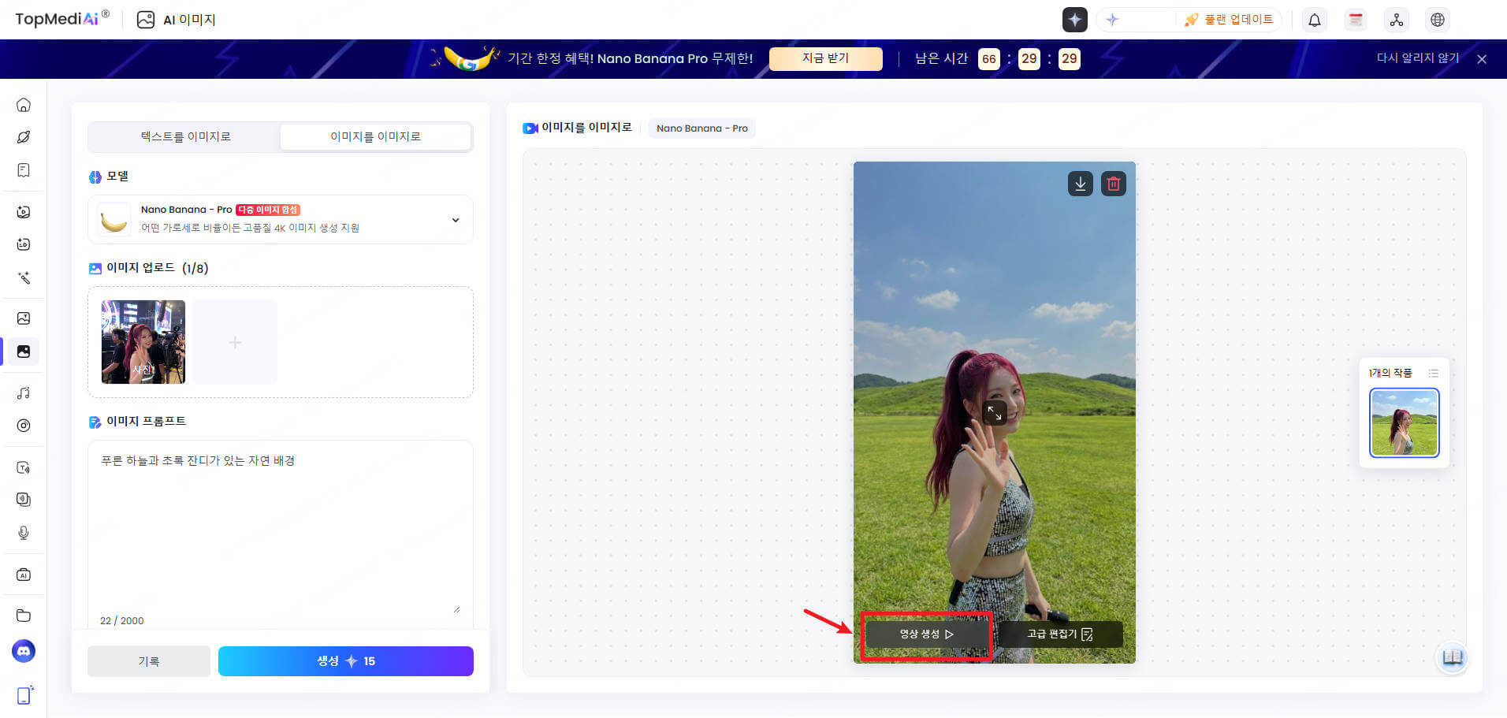
Task: Delete the generated image using the trash icon
Action: tap(1113, 183)
